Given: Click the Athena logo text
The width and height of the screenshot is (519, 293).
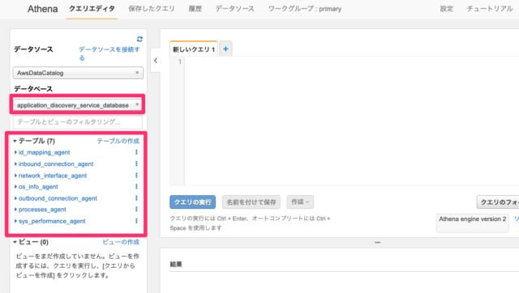Looking at the screenshot, I should (x=42, y=9).
